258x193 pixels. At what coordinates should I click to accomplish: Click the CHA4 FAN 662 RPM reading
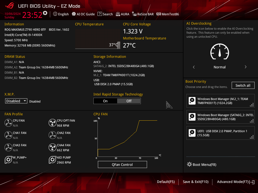tap(63, 150)
